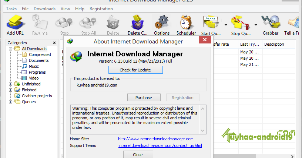Open the Tasks menu

[11, 9]
